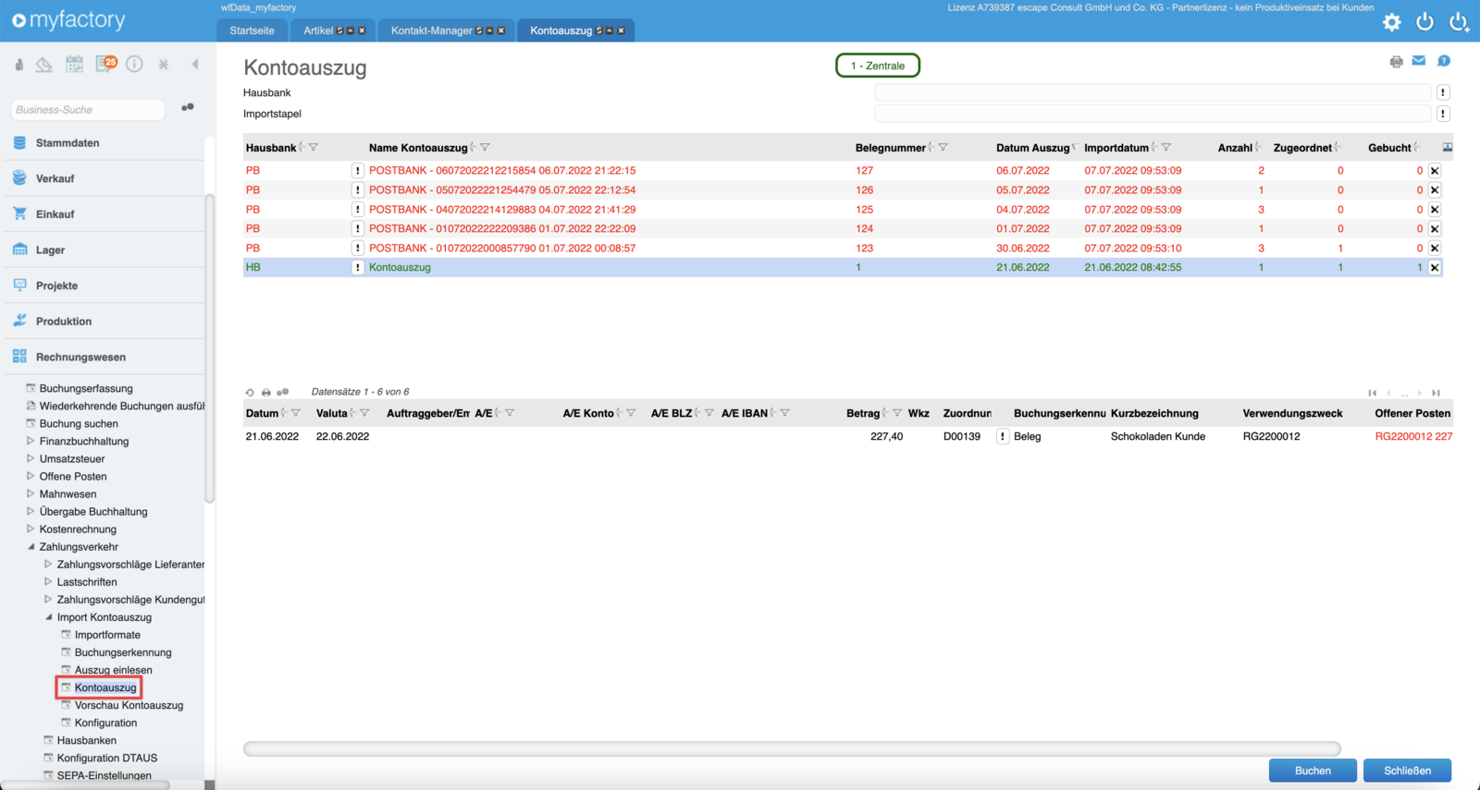Open settings gear in top header
The width and height of the screenshot is (1480, 790).
coord(1391,22)
